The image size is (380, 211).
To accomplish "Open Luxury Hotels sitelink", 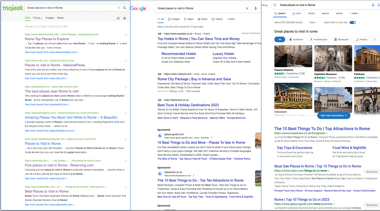I will (x=223, y=54).
